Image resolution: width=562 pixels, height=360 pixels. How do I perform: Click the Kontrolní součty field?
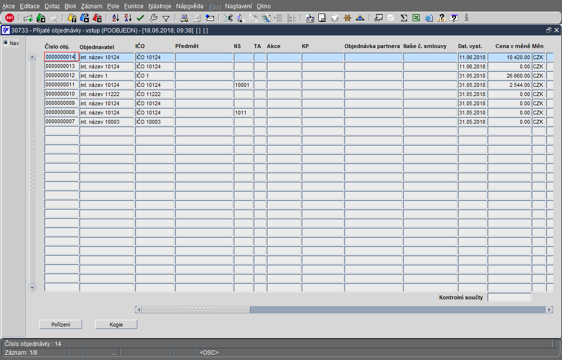pos(509,297)
